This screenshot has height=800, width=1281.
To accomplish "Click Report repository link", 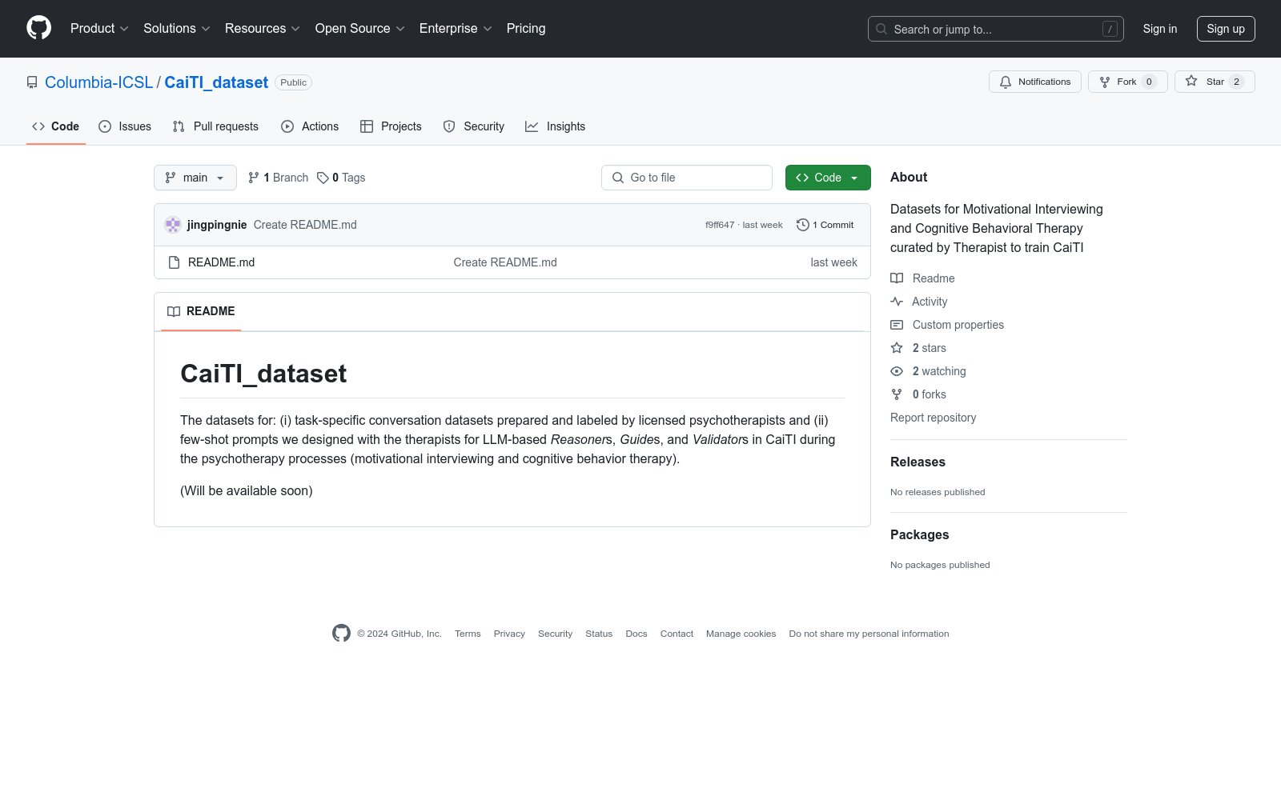I will tap(933, 418).
